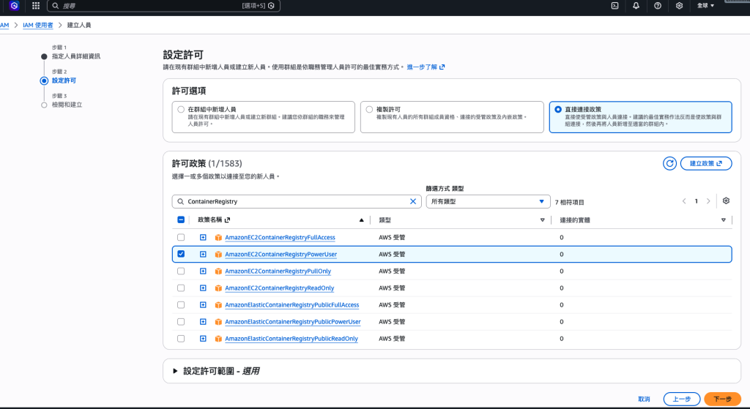The height and width of the screenshot is (409, 750).
Task: Go to IAM 使用者 breadcrumb
Action: pyautogui.click(x=38, y=26)
